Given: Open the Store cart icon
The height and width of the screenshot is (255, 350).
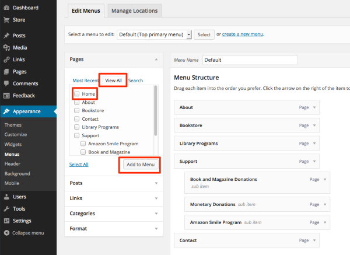Looking at the screenshot, I should pos(6,18).
